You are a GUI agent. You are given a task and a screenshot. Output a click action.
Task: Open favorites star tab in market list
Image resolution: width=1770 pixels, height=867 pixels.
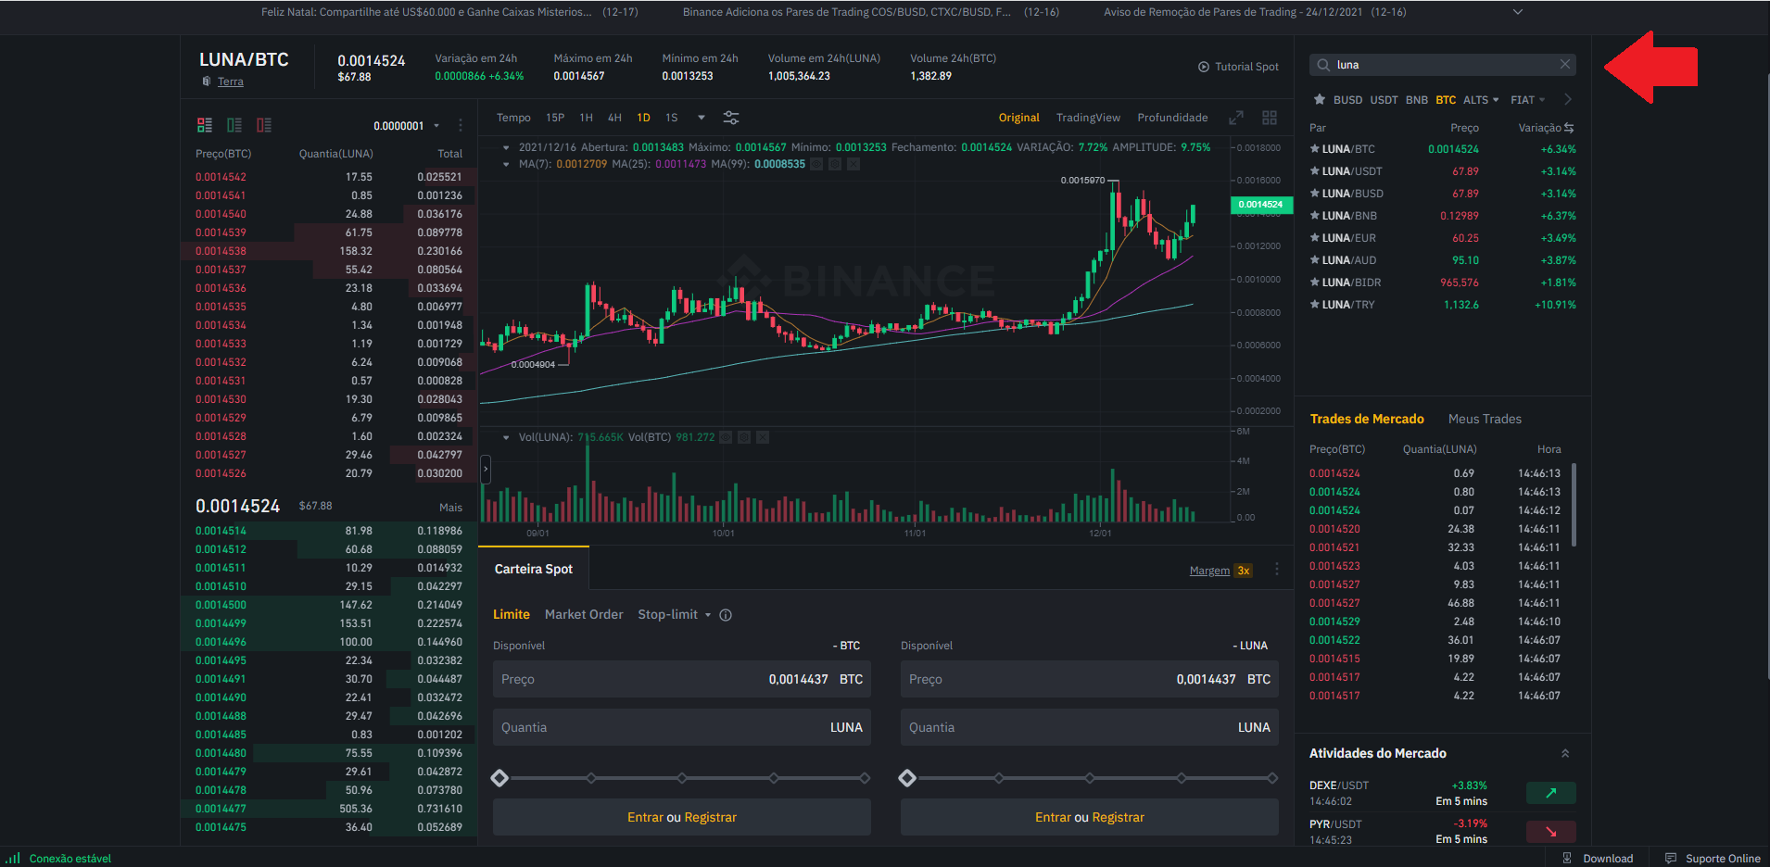[x=1319, y=99]
